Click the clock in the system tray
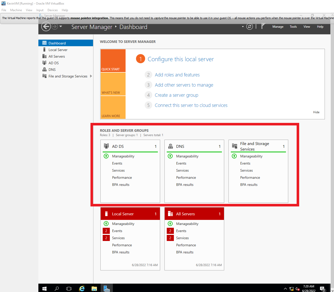The width and height of the screenshot is (334, 292). click(x=308, y=288)
